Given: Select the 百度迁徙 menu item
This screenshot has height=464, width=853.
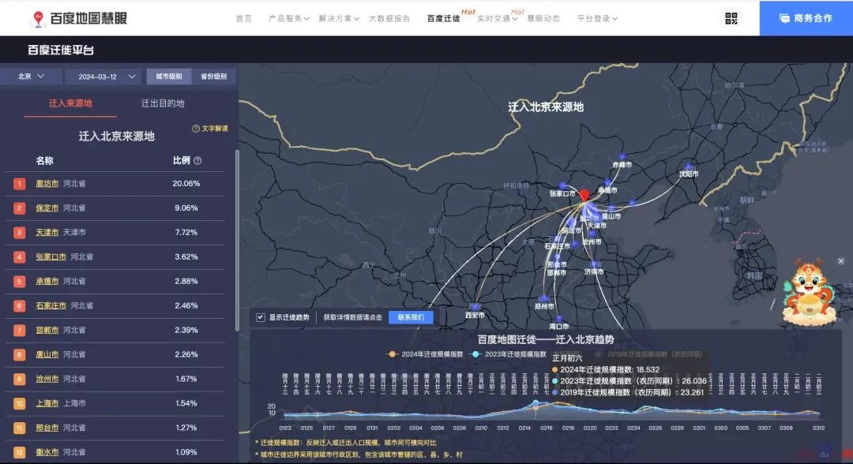Looking at the screenshot, I should pos(443,18).
